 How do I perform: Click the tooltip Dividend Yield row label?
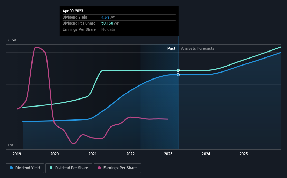pyautogui.click(x=75, y=17)
